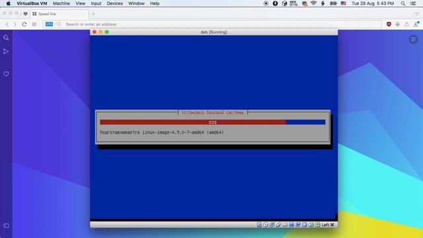Screen dimensions: 423x238
Task: Click the optical drive status icon
Action: coord(266,225)
